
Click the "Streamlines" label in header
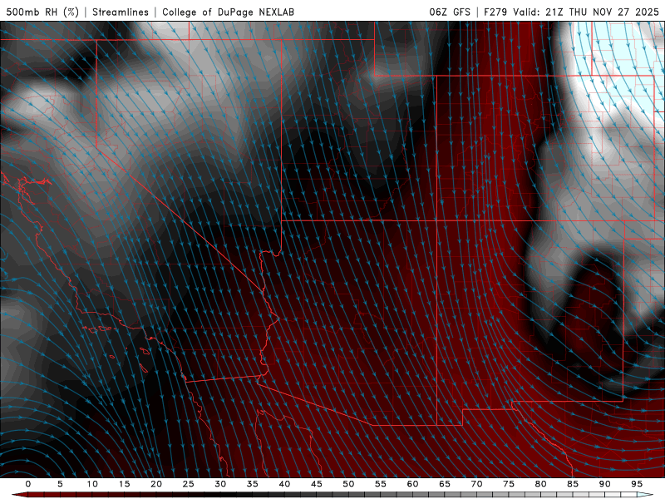[121, 12]
